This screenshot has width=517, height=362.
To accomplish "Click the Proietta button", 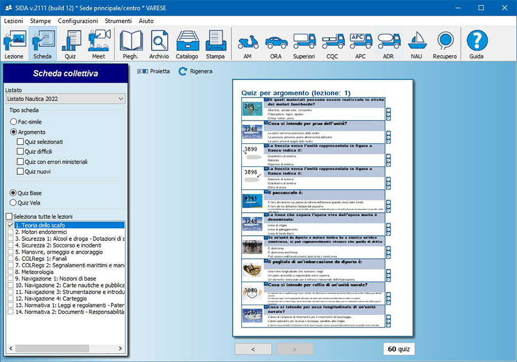I will click(154, 72).
